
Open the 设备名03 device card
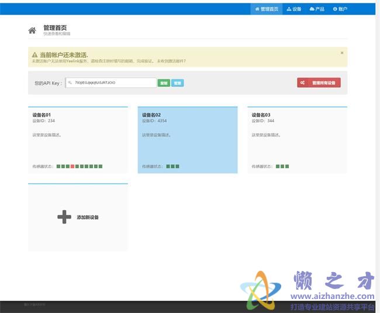(x=297, y=140)
